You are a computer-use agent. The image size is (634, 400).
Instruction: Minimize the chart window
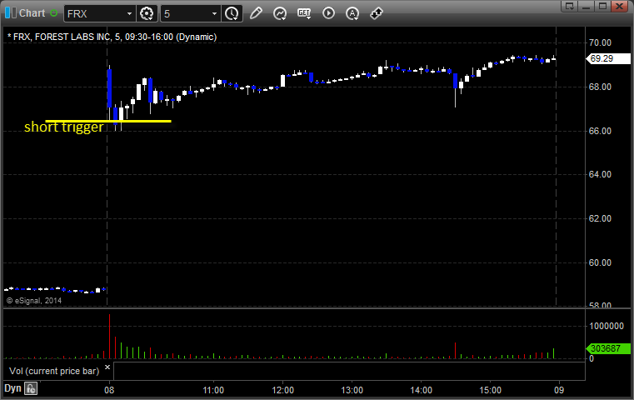[x=587, y=6]
